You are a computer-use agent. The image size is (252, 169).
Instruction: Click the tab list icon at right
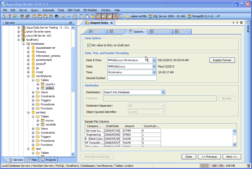[x=241, y=23]
